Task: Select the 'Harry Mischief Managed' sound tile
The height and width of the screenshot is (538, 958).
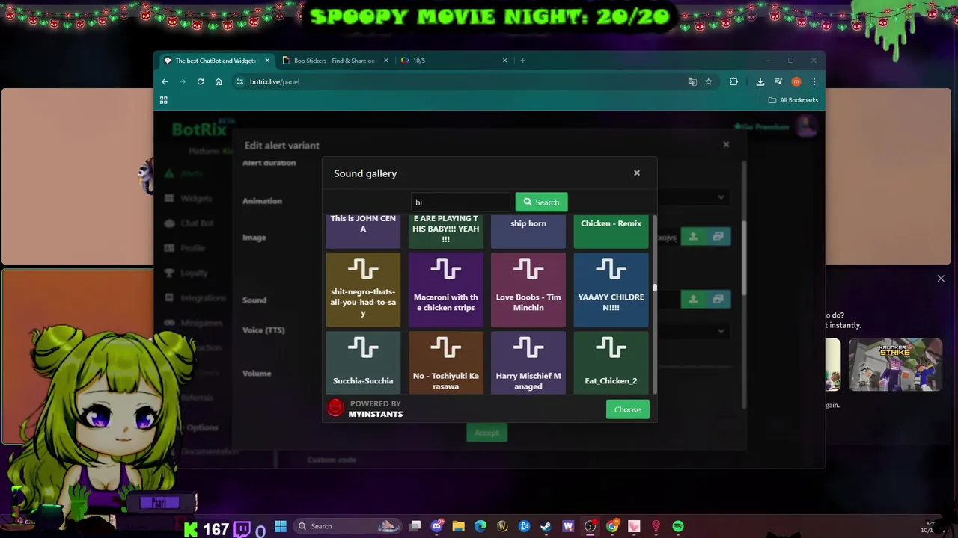Action: (x=528, y=363)
